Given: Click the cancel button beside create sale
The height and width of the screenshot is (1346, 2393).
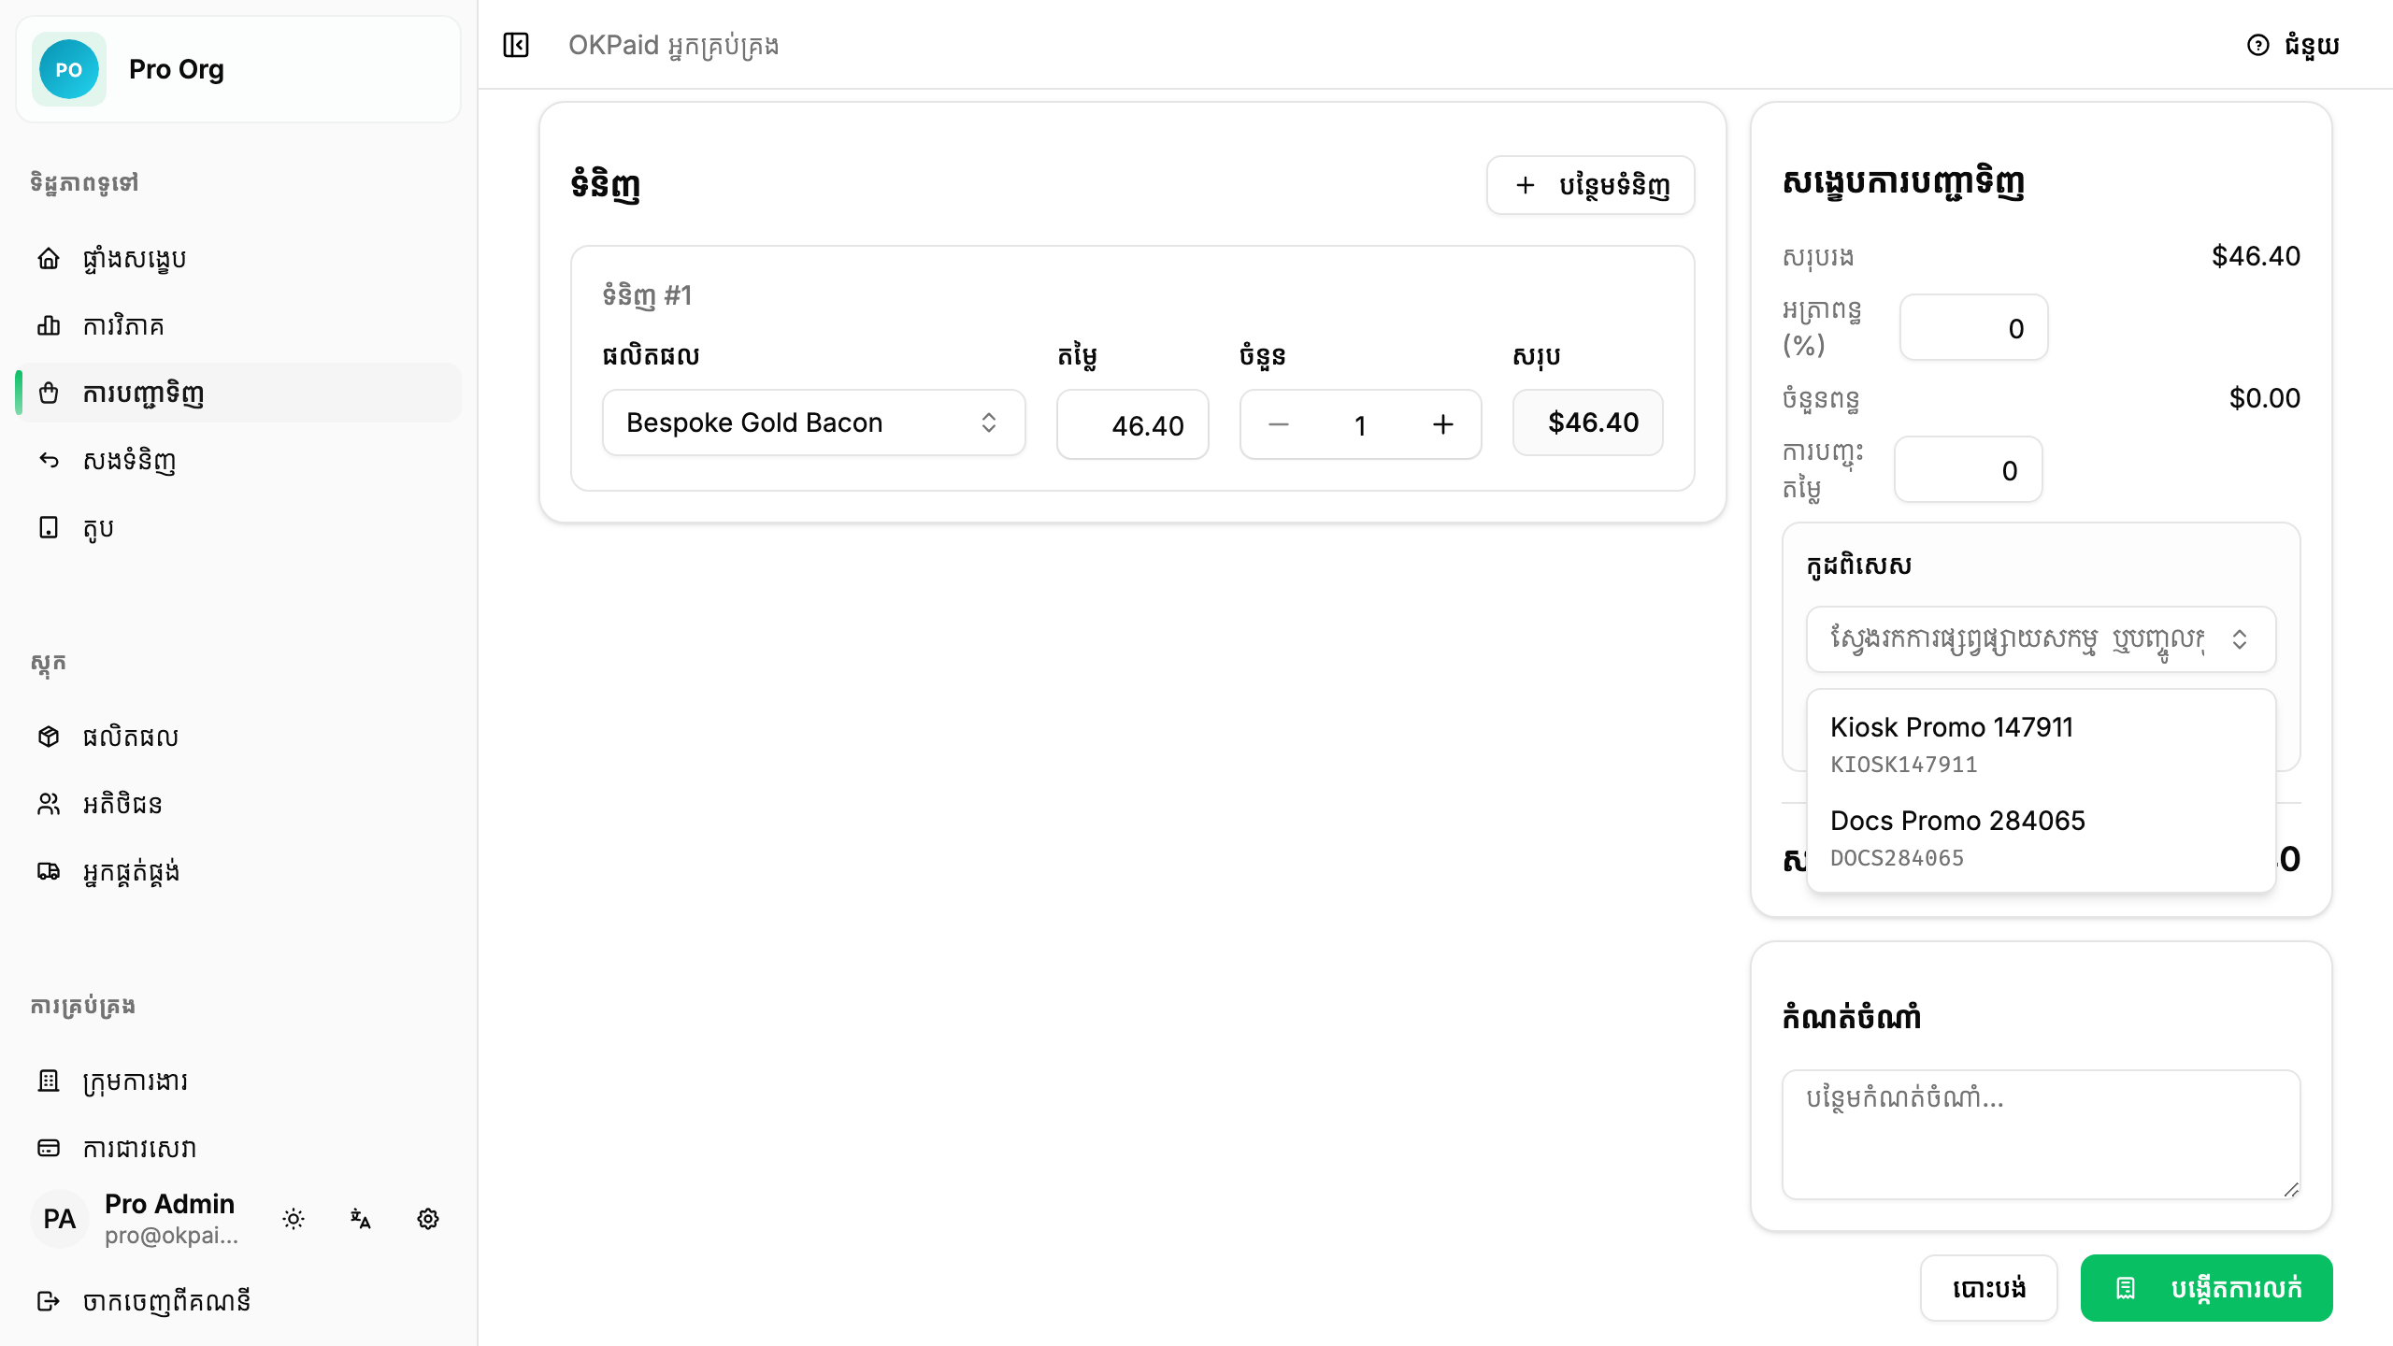Looking at the screenshot, I should click(x=1988, y=1288).
